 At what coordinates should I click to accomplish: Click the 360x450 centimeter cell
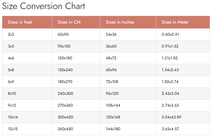coord(76,129)
